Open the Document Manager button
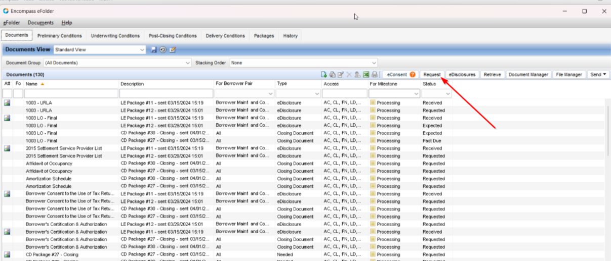The width and height of the screenshot is (611, 261). (x=528, y=75)
